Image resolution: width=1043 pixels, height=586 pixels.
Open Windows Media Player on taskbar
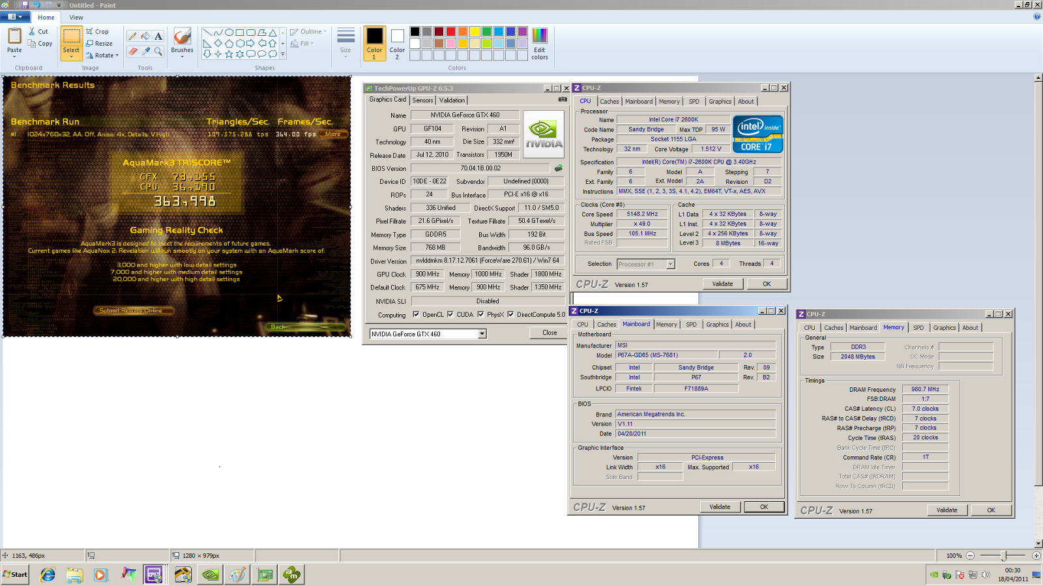click(100, 574)
